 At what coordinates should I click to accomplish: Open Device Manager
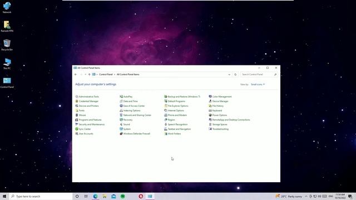pyautogui.click(x=219, y=101)
